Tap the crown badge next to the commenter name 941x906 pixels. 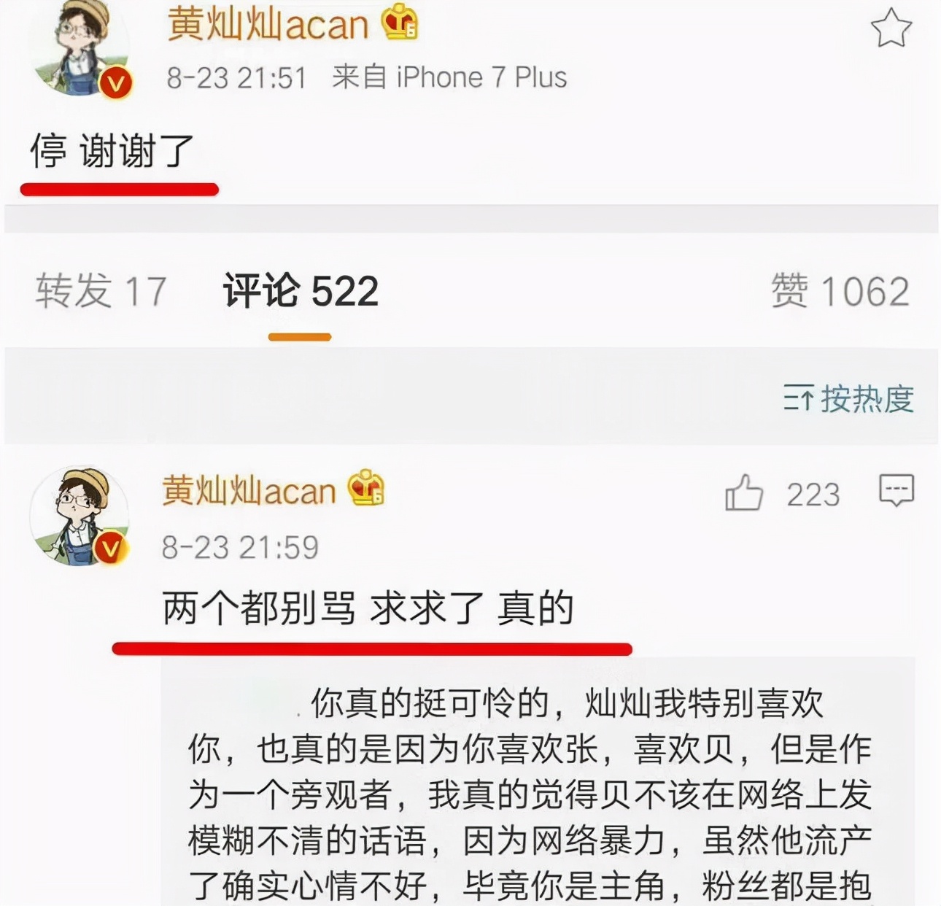365,487
